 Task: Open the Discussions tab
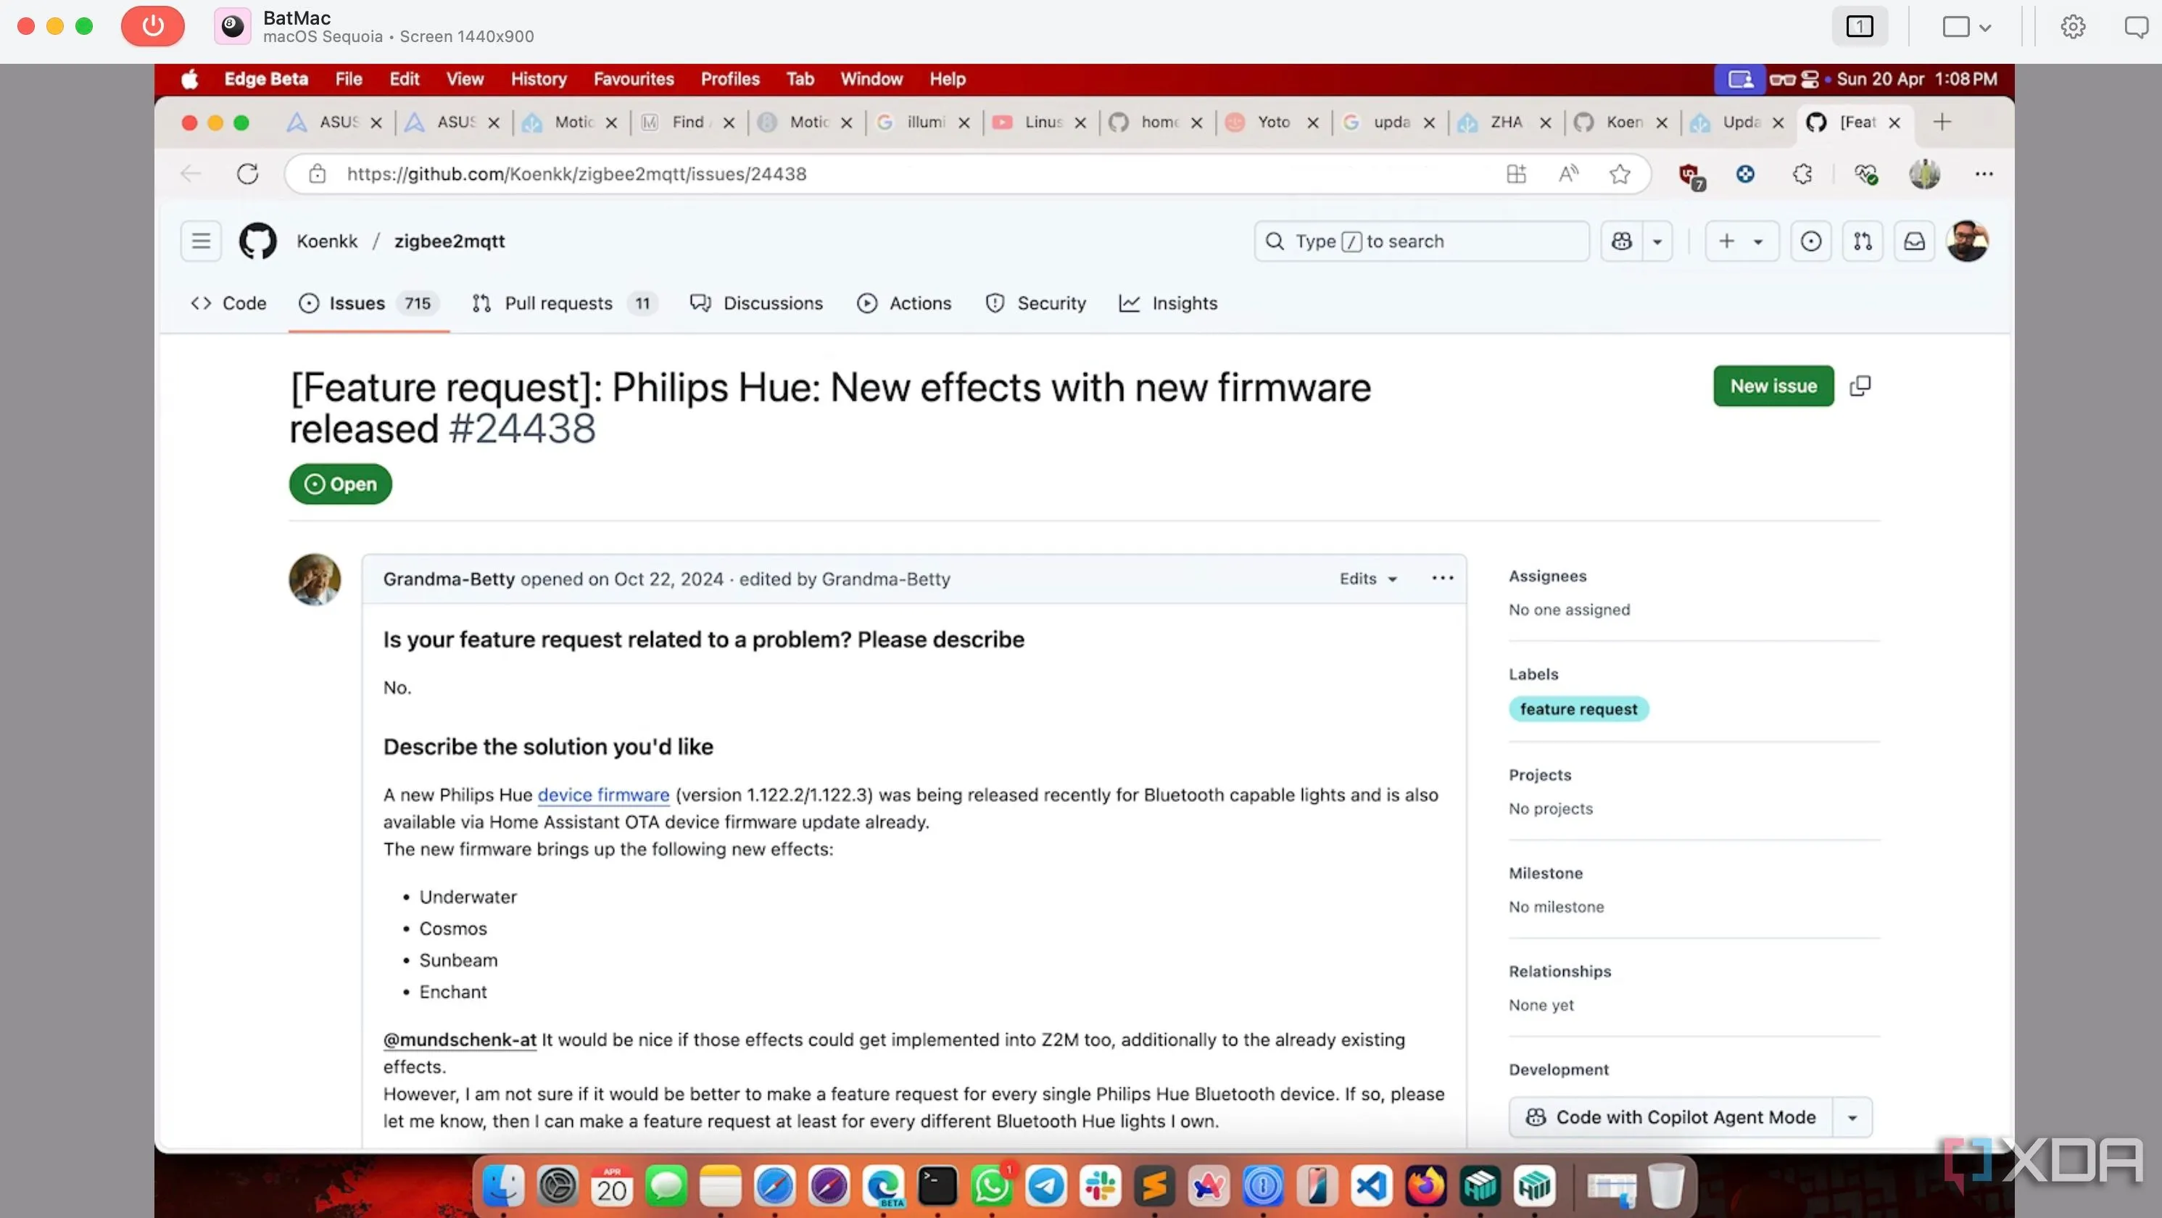click(756, 304)
